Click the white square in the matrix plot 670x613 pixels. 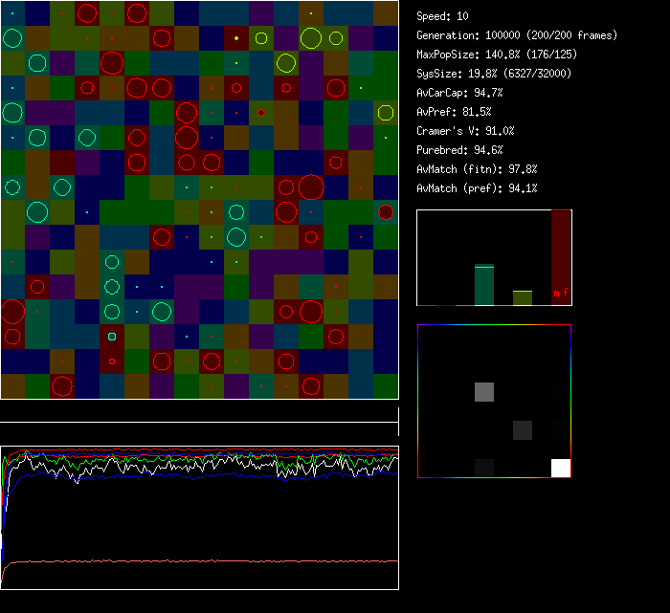(559, 468)
